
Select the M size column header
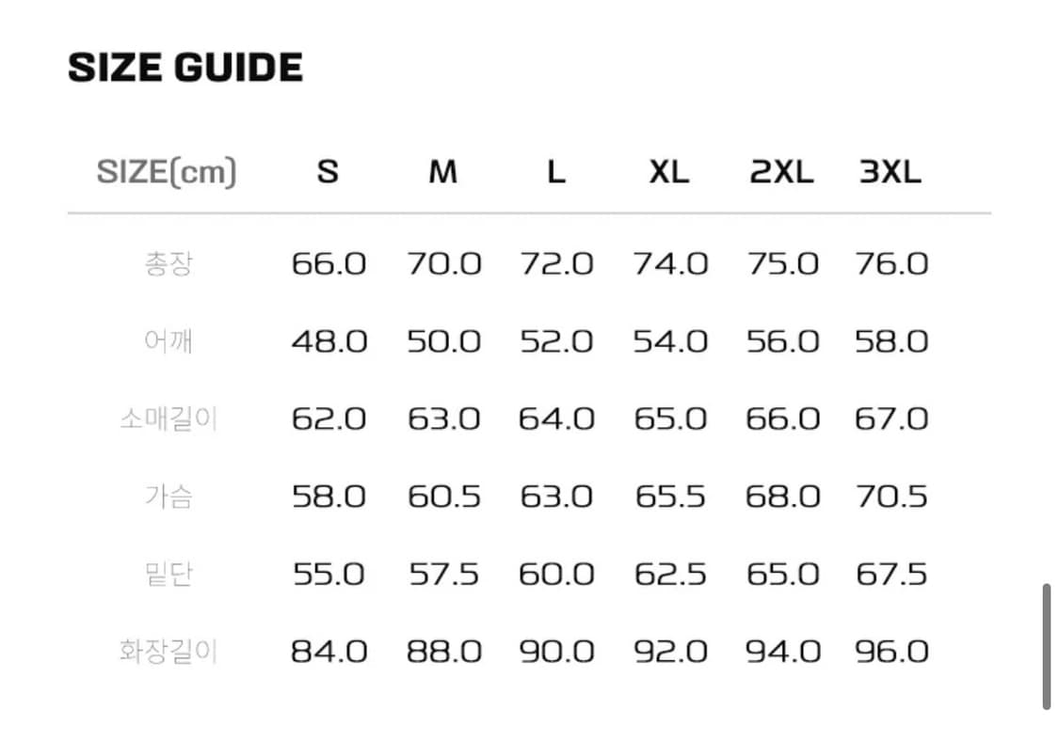[443, 172]
